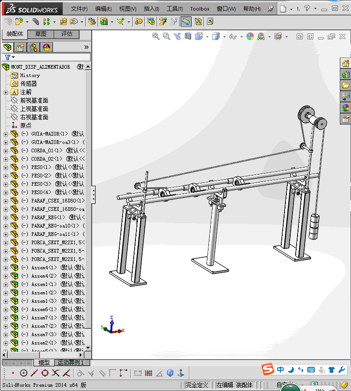Switch to the 运动算例1 tab
Viewport: 351px width, 391px height.
click(x=71, y=362)
